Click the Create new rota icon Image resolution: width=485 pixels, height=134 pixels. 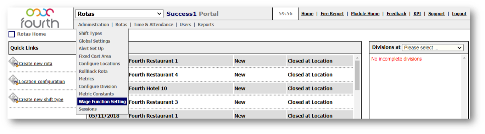pyautogui.click(x=13, y=62)
